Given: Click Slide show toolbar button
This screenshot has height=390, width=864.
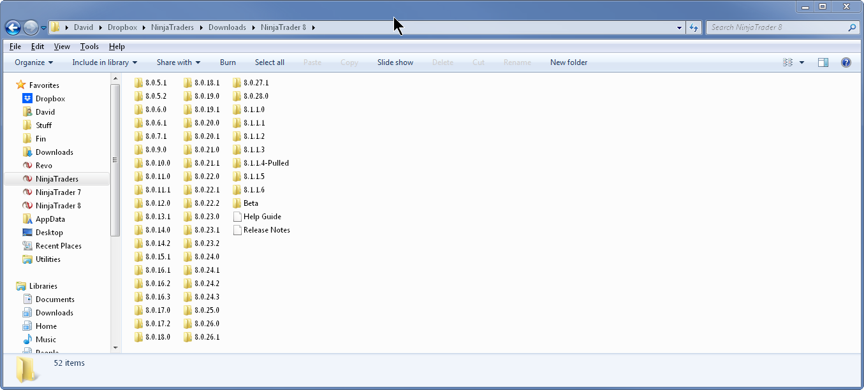Looking at the screenshot, I should [x=395, y=62].
